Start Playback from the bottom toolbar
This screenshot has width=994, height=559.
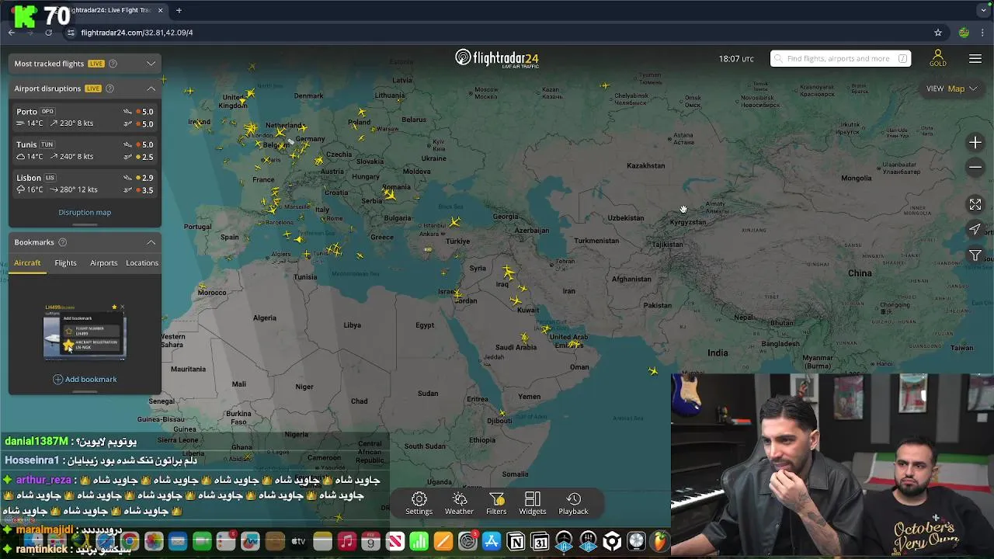[573, 503]
